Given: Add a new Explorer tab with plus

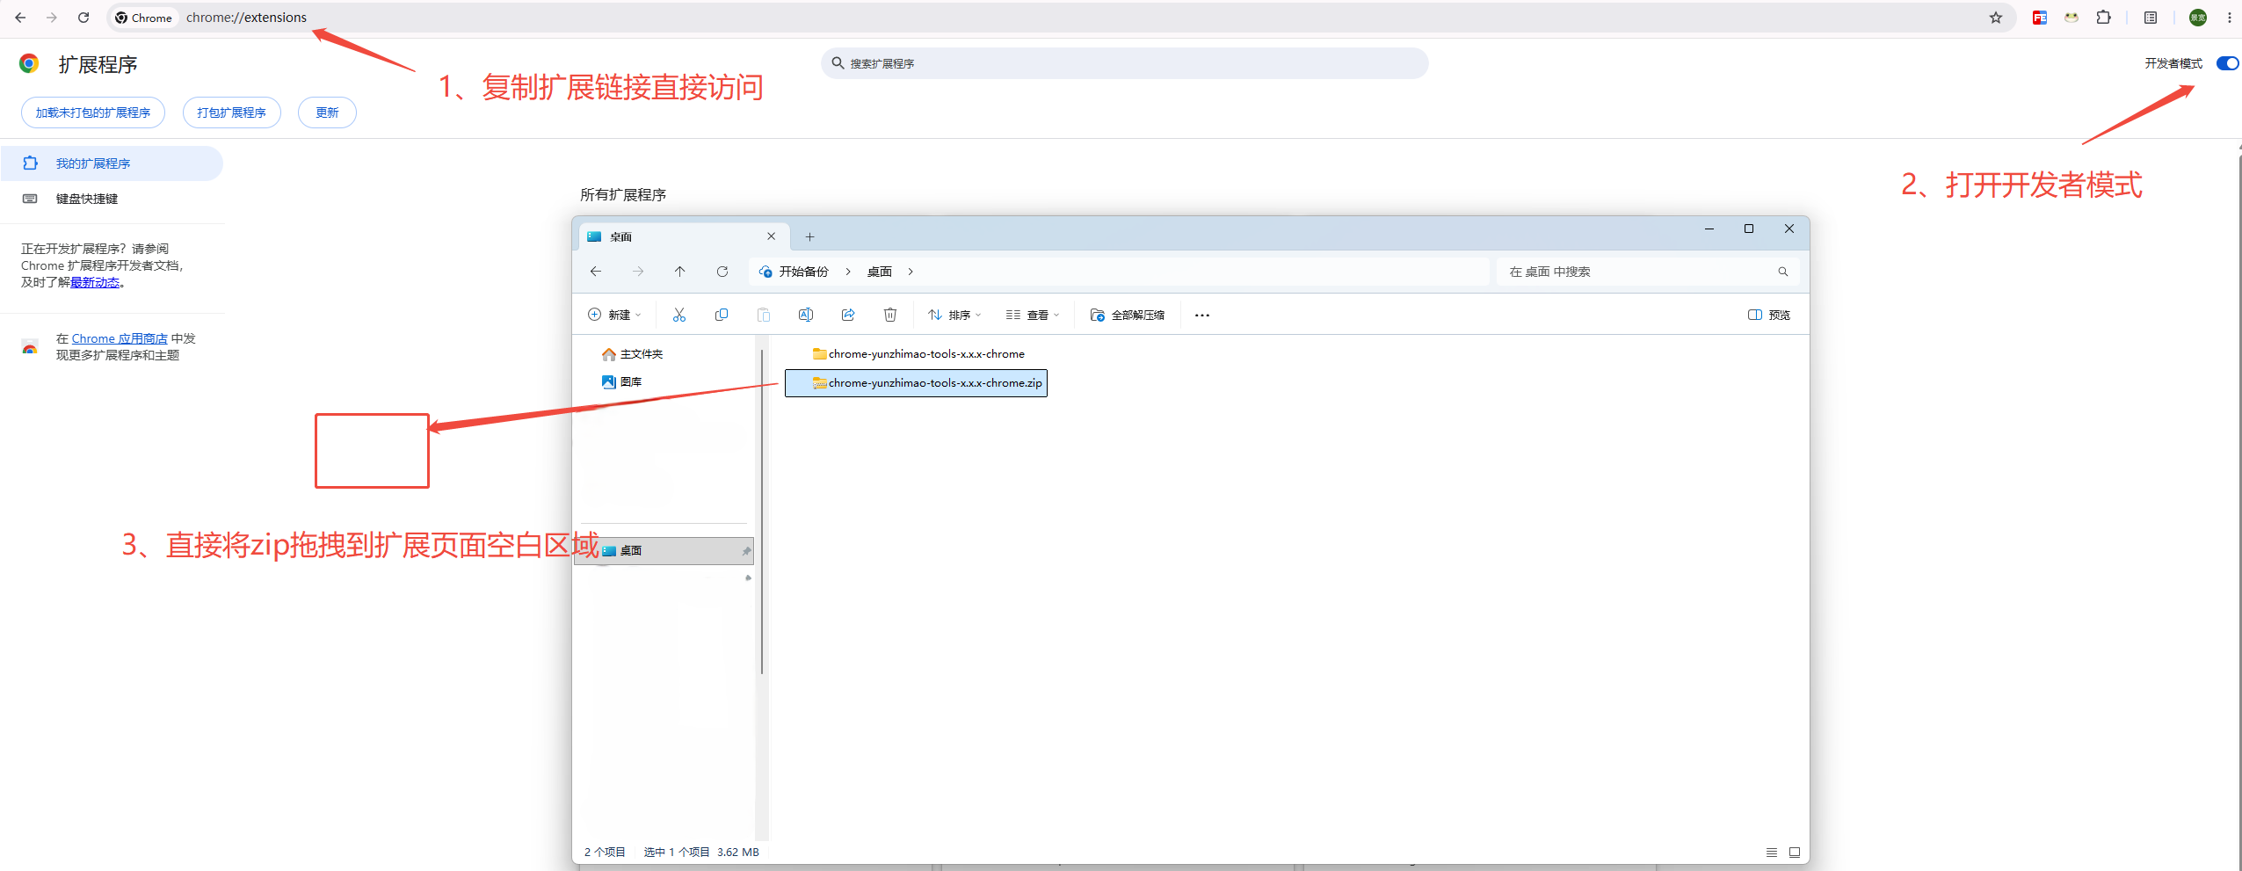Looking at the screenshot, I should pos(809,236).
